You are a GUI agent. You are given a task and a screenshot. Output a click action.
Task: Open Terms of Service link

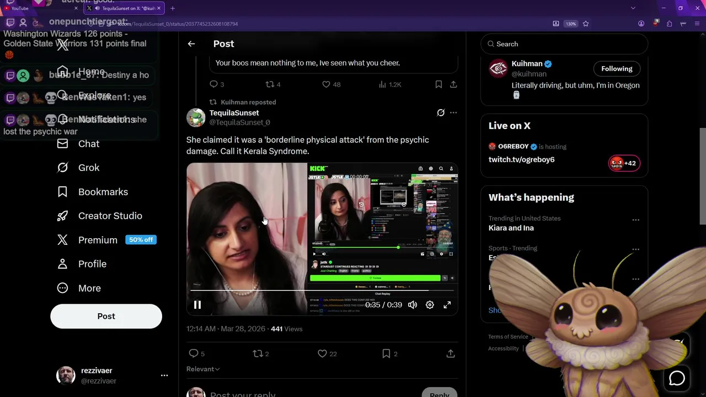(x=508, y=337)
